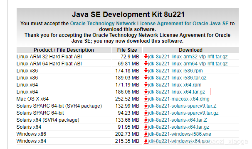Download jdk-8u221-solaris-sparcv9.tar.Z
This screenshot has width=252, height=149.
tap(182, 106)
